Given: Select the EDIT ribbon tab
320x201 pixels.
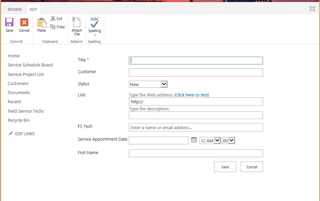Looking at the screenshot, I should point(33,9).
